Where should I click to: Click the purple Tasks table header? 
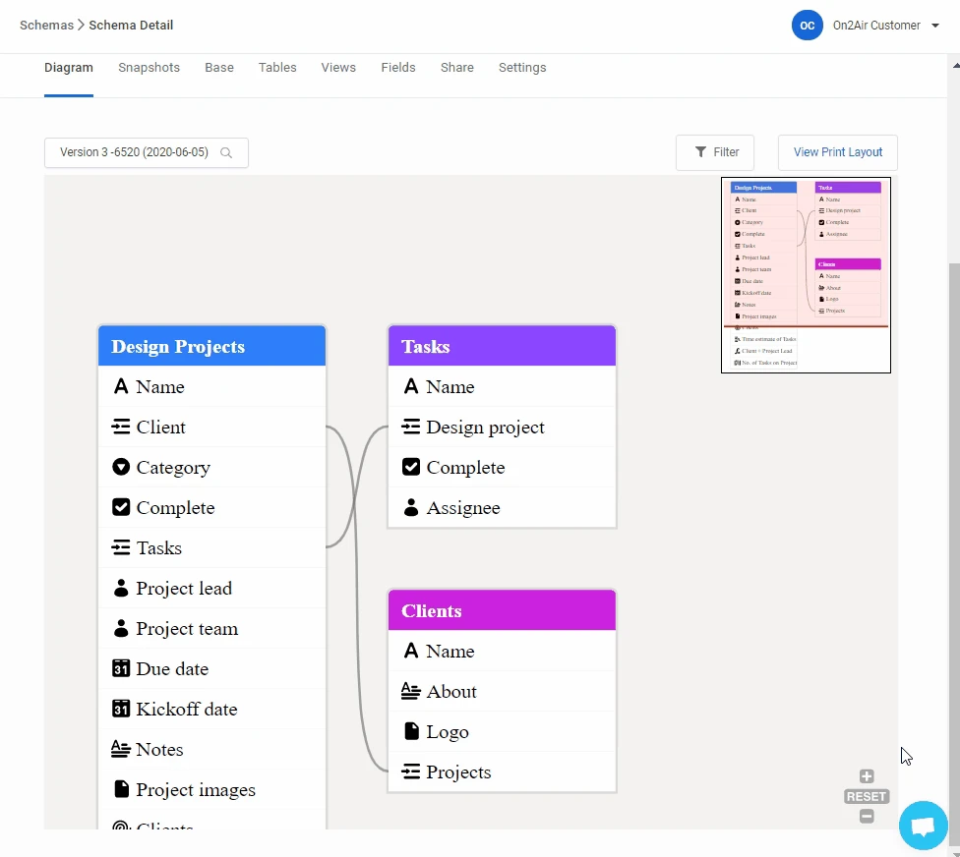click(x=502, y=346)
